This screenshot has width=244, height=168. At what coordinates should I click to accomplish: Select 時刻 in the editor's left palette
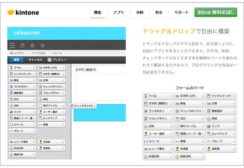(x=52, y=99)
